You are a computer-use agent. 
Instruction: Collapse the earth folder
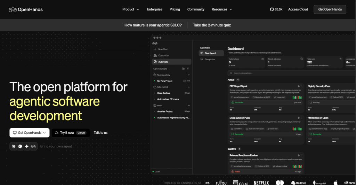pos(158,105)
